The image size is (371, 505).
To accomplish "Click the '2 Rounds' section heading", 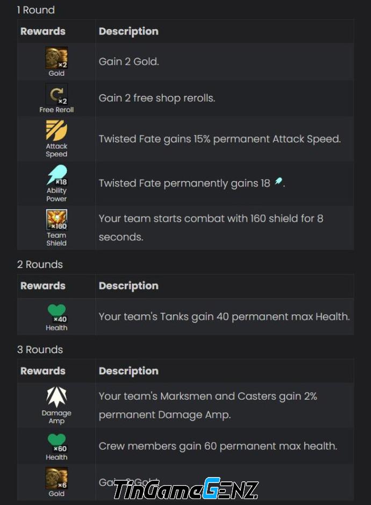I will point(40,264).
